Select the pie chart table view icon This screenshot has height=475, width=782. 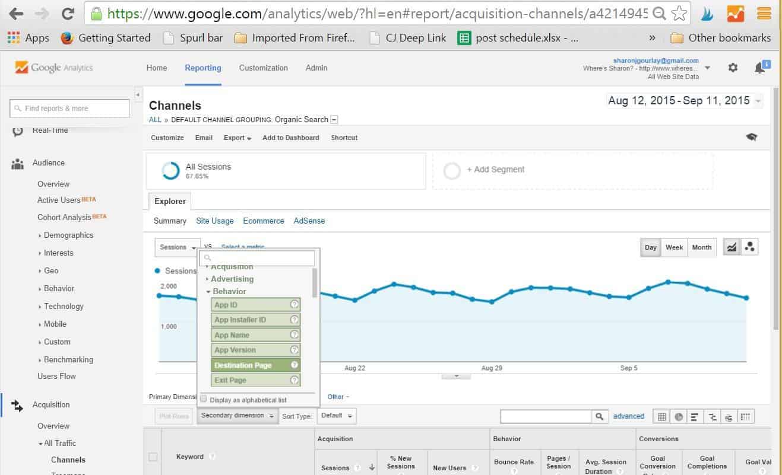pos(678,417)
